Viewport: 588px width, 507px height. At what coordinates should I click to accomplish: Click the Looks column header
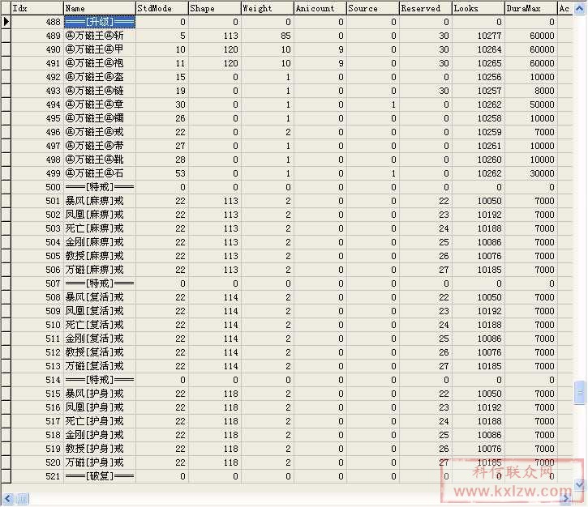(479, 8)
